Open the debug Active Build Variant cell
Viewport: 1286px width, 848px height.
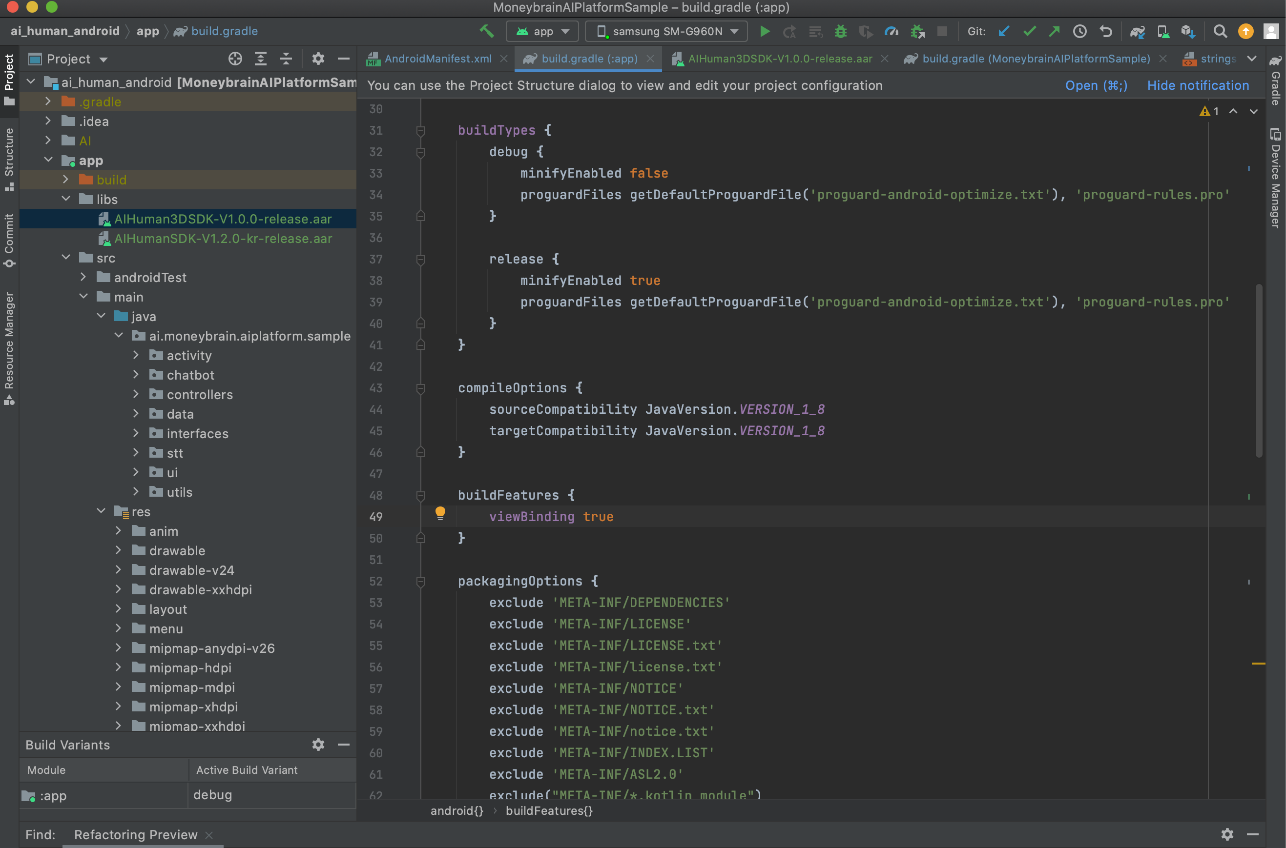[x=272, y=794]
